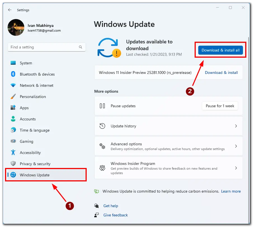Expand Update history chevron
255x229 pixels.
pyautogui.click(x=236, y=126)
